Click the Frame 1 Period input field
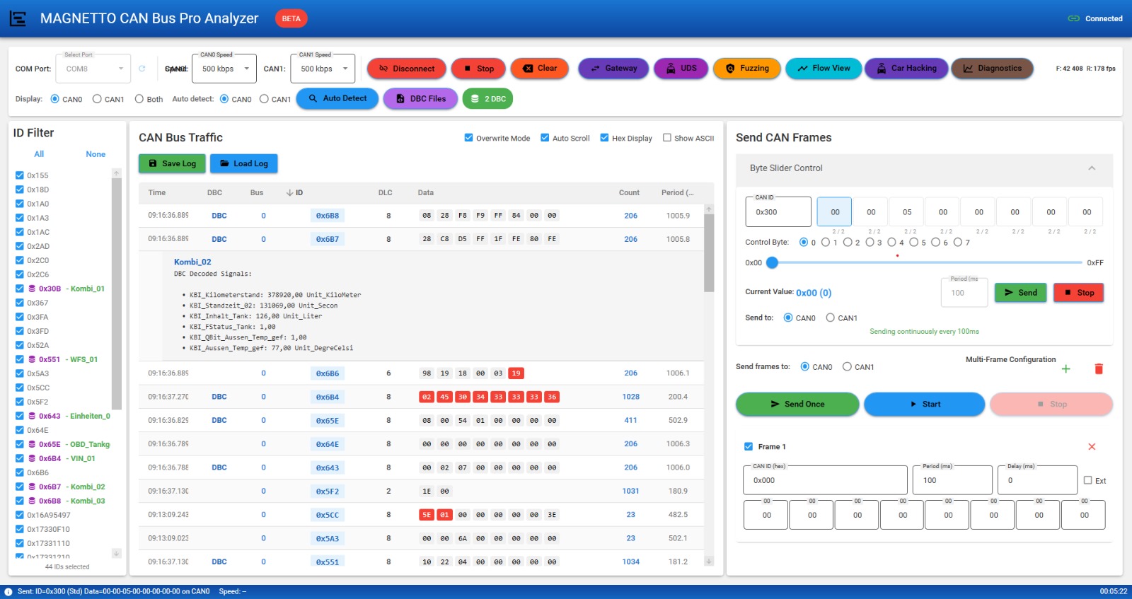 [952, 481]
